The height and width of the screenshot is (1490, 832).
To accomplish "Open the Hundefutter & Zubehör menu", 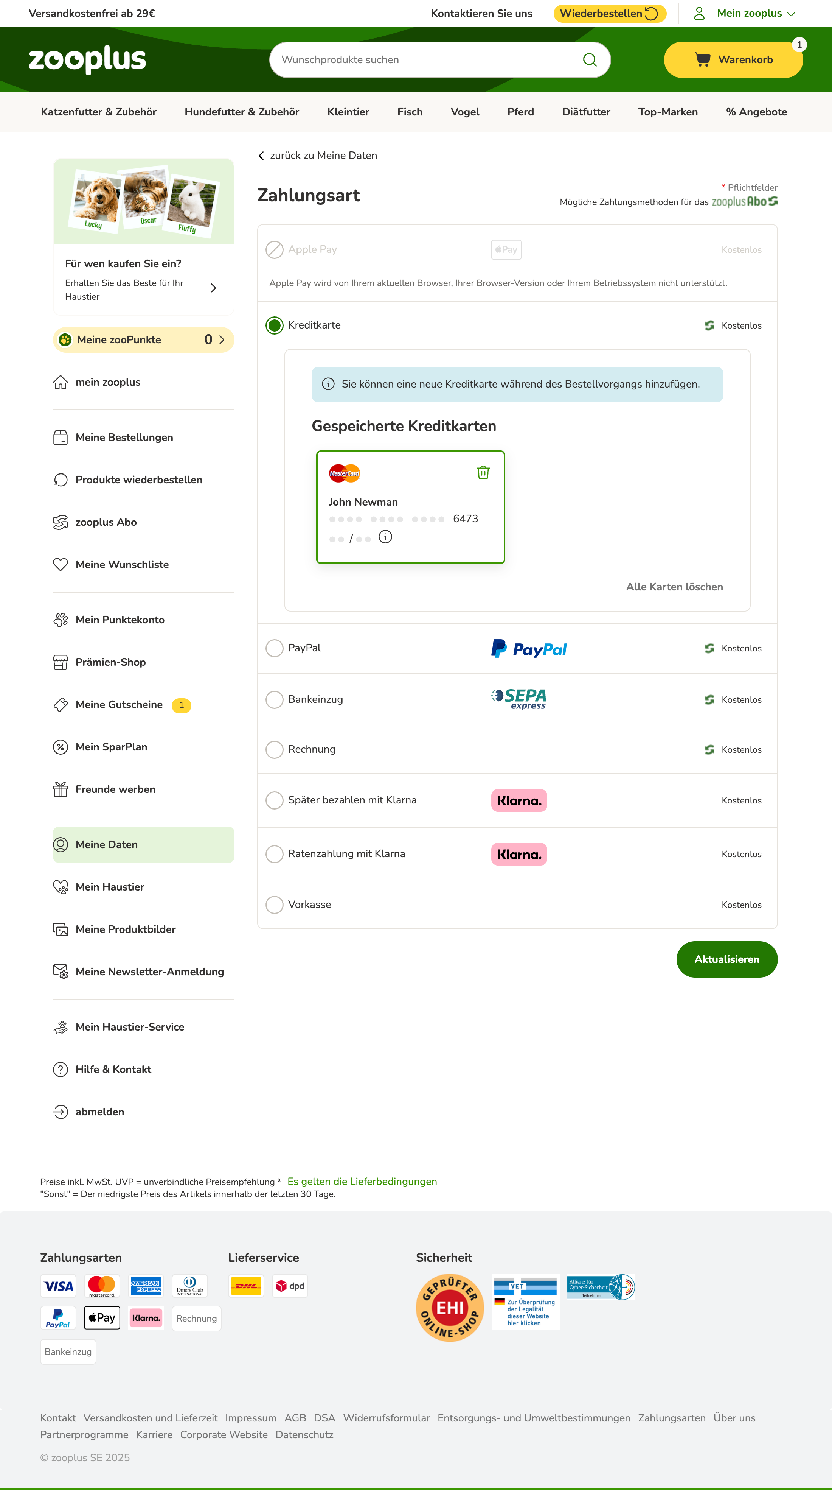I will coord(242,112).
